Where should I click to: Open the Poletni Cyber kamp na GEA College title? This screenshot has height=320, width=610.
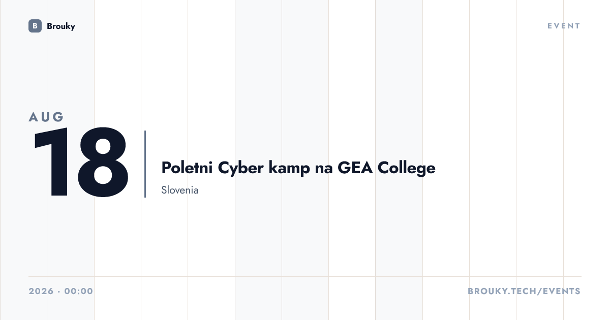[x=298, y=168]
